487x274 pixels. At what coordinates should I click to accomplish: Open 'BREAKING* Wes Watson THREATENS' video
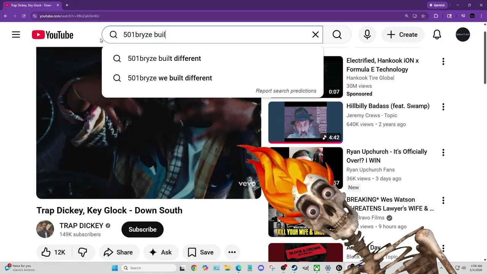(390, 204)
